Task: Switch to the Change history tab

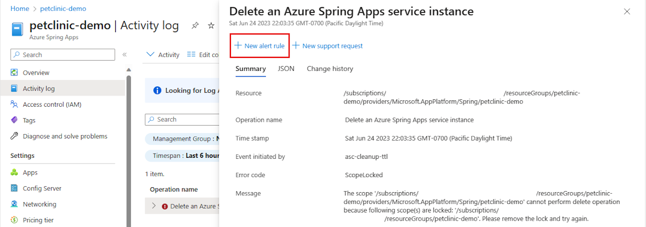Action: click(x=329, y=69)
